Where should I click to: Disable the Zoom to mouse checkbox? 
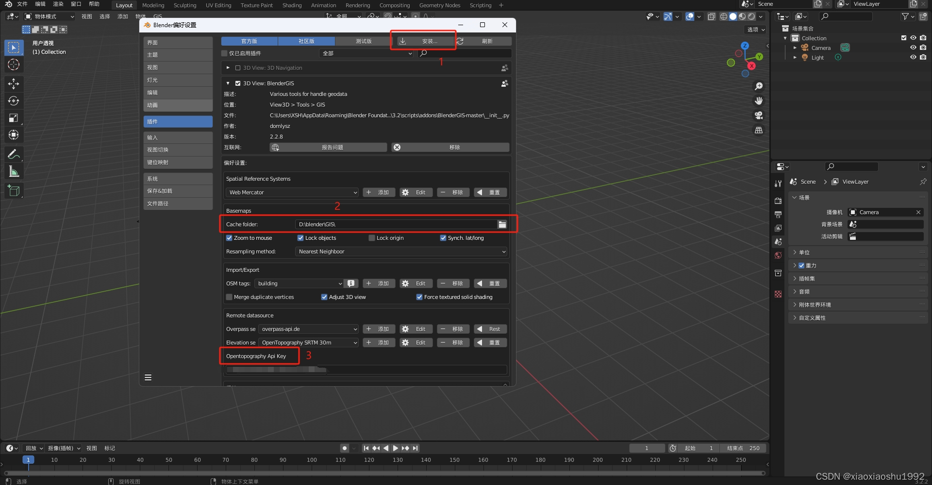point(229,238)
